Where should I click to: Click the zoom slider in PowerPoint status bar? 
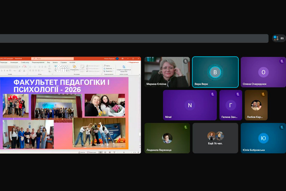(x=124, y=152)
